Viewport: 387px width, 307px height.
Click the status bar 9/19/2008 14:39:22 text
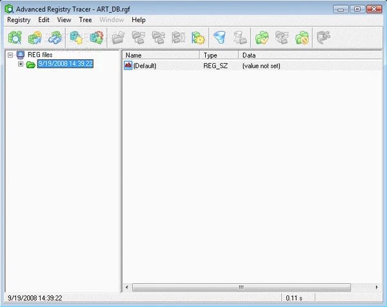coord(35,298)
